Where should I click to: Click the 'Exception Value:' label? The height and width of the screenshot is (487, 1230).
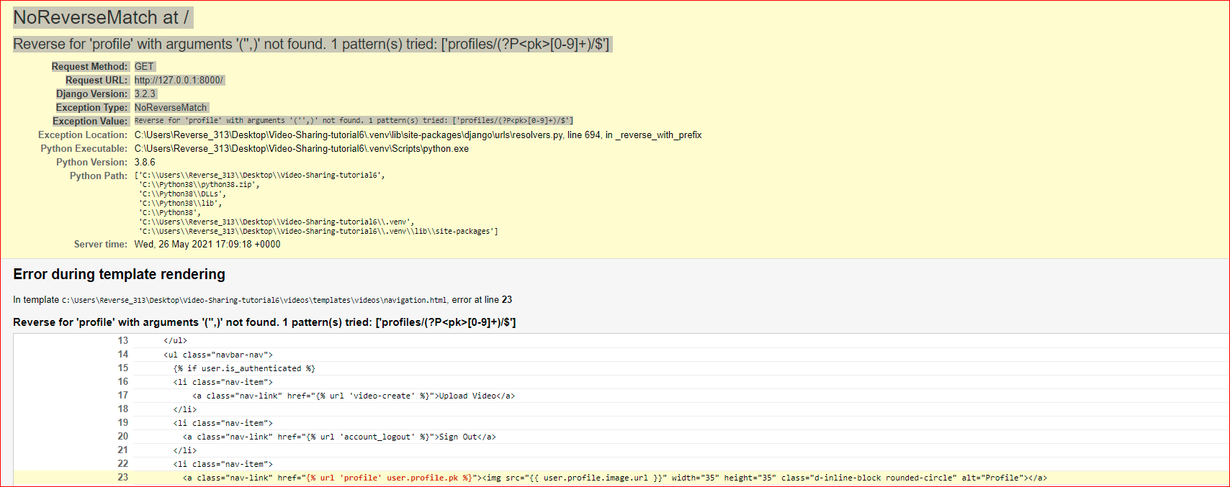tap(90, 121)
